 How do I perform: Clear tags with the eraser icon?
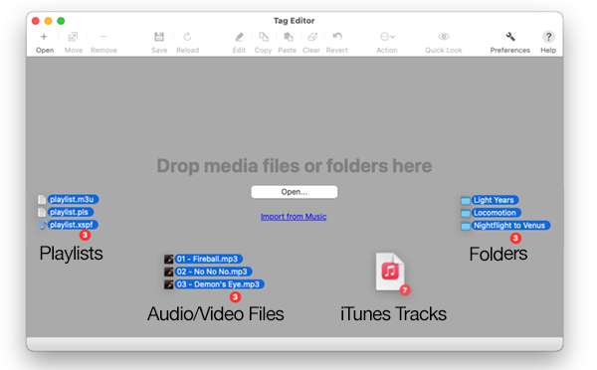(312, 37)
